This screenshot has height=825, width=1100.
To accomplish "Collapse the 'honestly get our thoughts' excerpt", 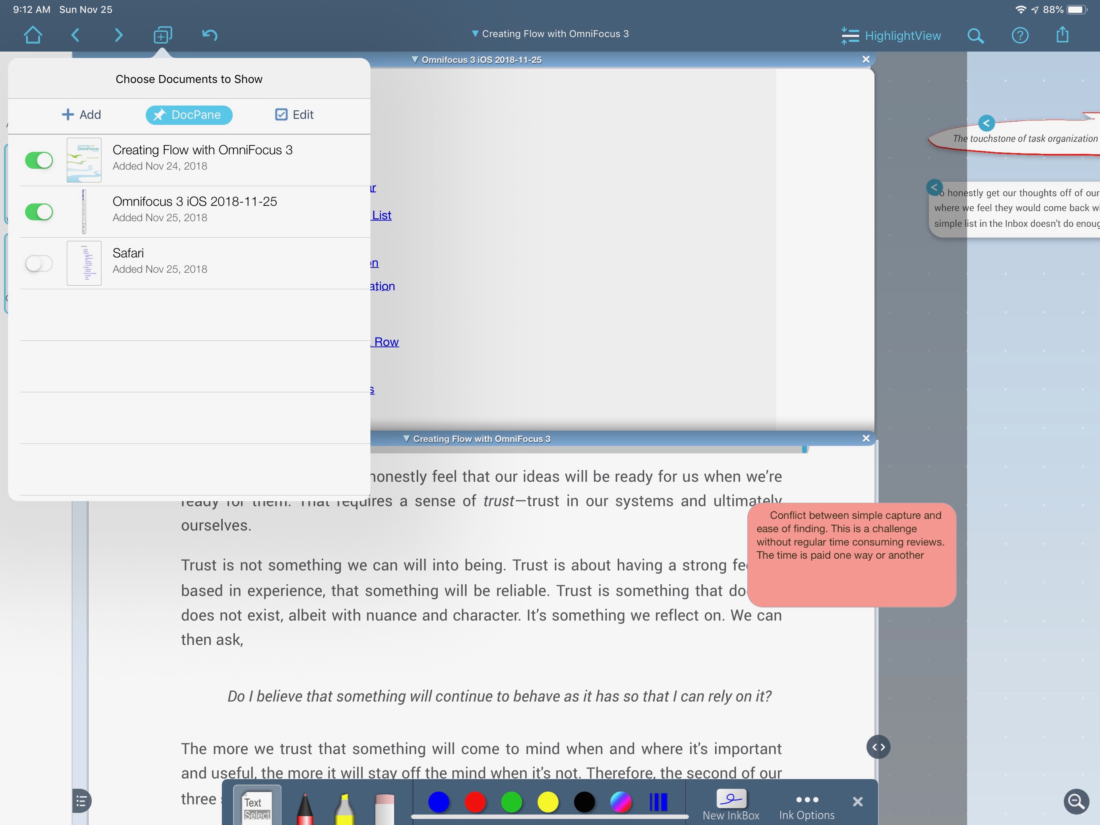I will pos(935,188).
